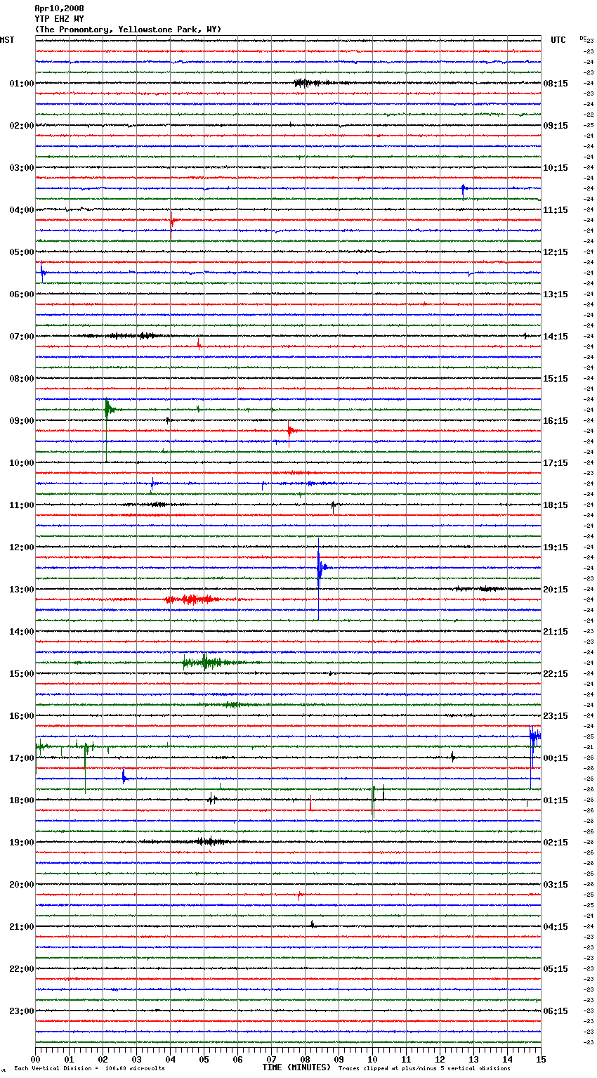Click the 'MST' timezone label
This screenshot has height=1078, width=597.
[x=7, y=40]
